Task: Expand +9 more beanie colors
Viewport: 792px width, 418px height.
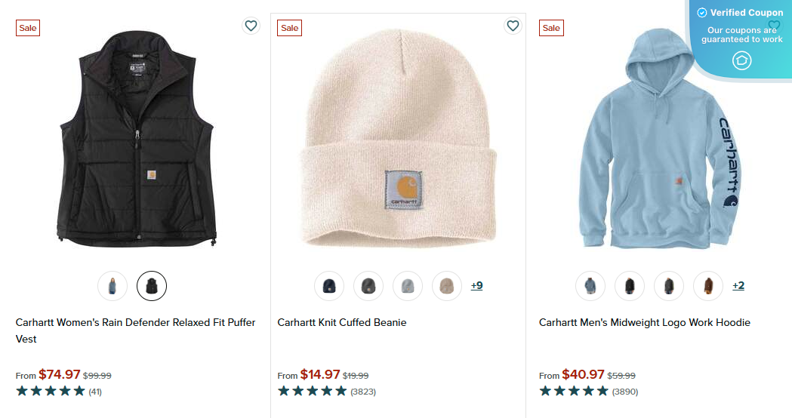Action: [476, 286]
